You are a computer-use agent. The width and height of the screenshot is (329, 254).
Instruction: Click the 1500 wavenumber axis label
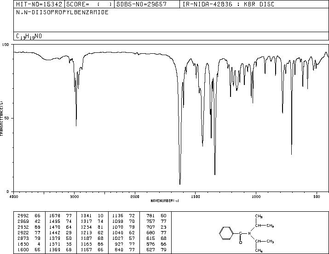(x=196, y=197)
